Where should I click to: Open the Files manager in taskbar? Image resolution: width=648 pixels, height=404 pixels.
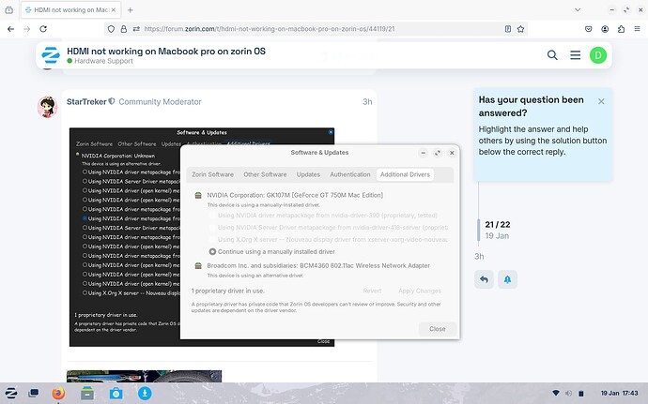point(87,394)
